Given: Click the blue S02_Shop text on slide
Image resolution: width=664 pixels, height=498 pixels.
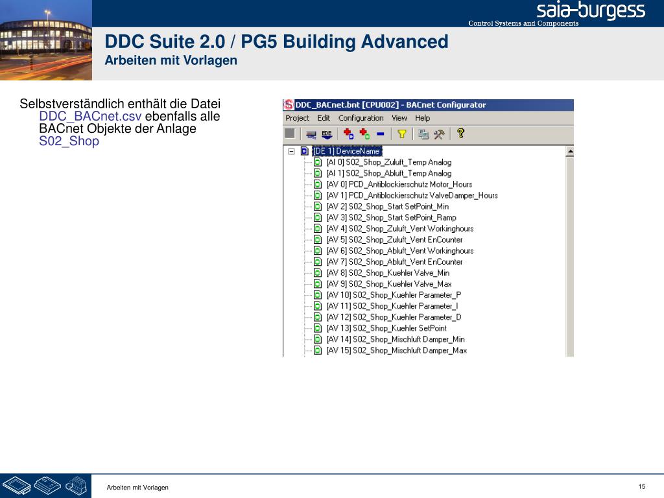Looking at the screenshot, I should [x=69, y=141].
